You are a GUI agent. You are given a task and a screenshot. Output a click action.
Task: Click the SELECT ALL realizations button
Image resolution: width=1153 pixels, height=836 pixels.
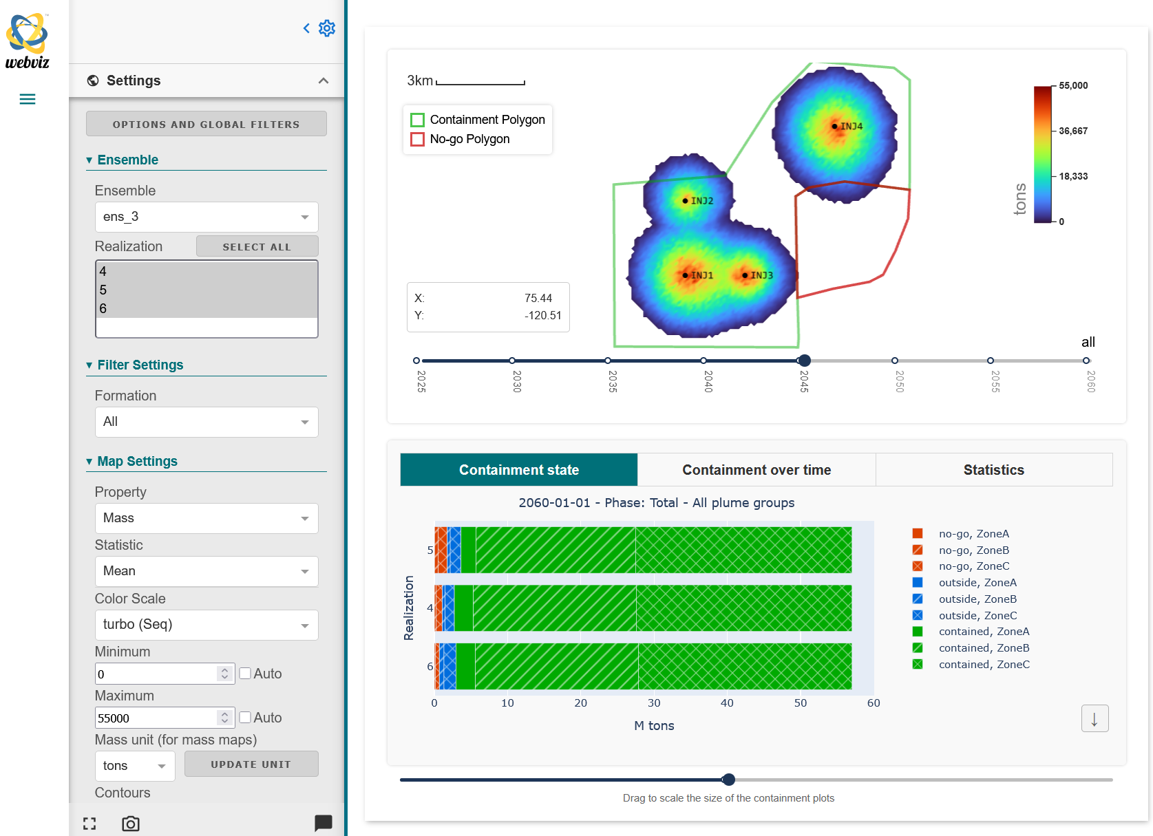pyautogui.click(x=257, y=247)
